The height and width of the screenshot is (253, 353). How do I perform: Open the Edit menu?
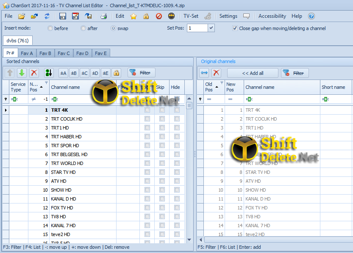[x=120, y=16]
